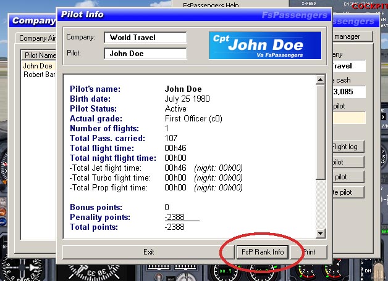388x281 pixels.
Task: Click the Cpt John Doe banner image
Action: point(265,46)
